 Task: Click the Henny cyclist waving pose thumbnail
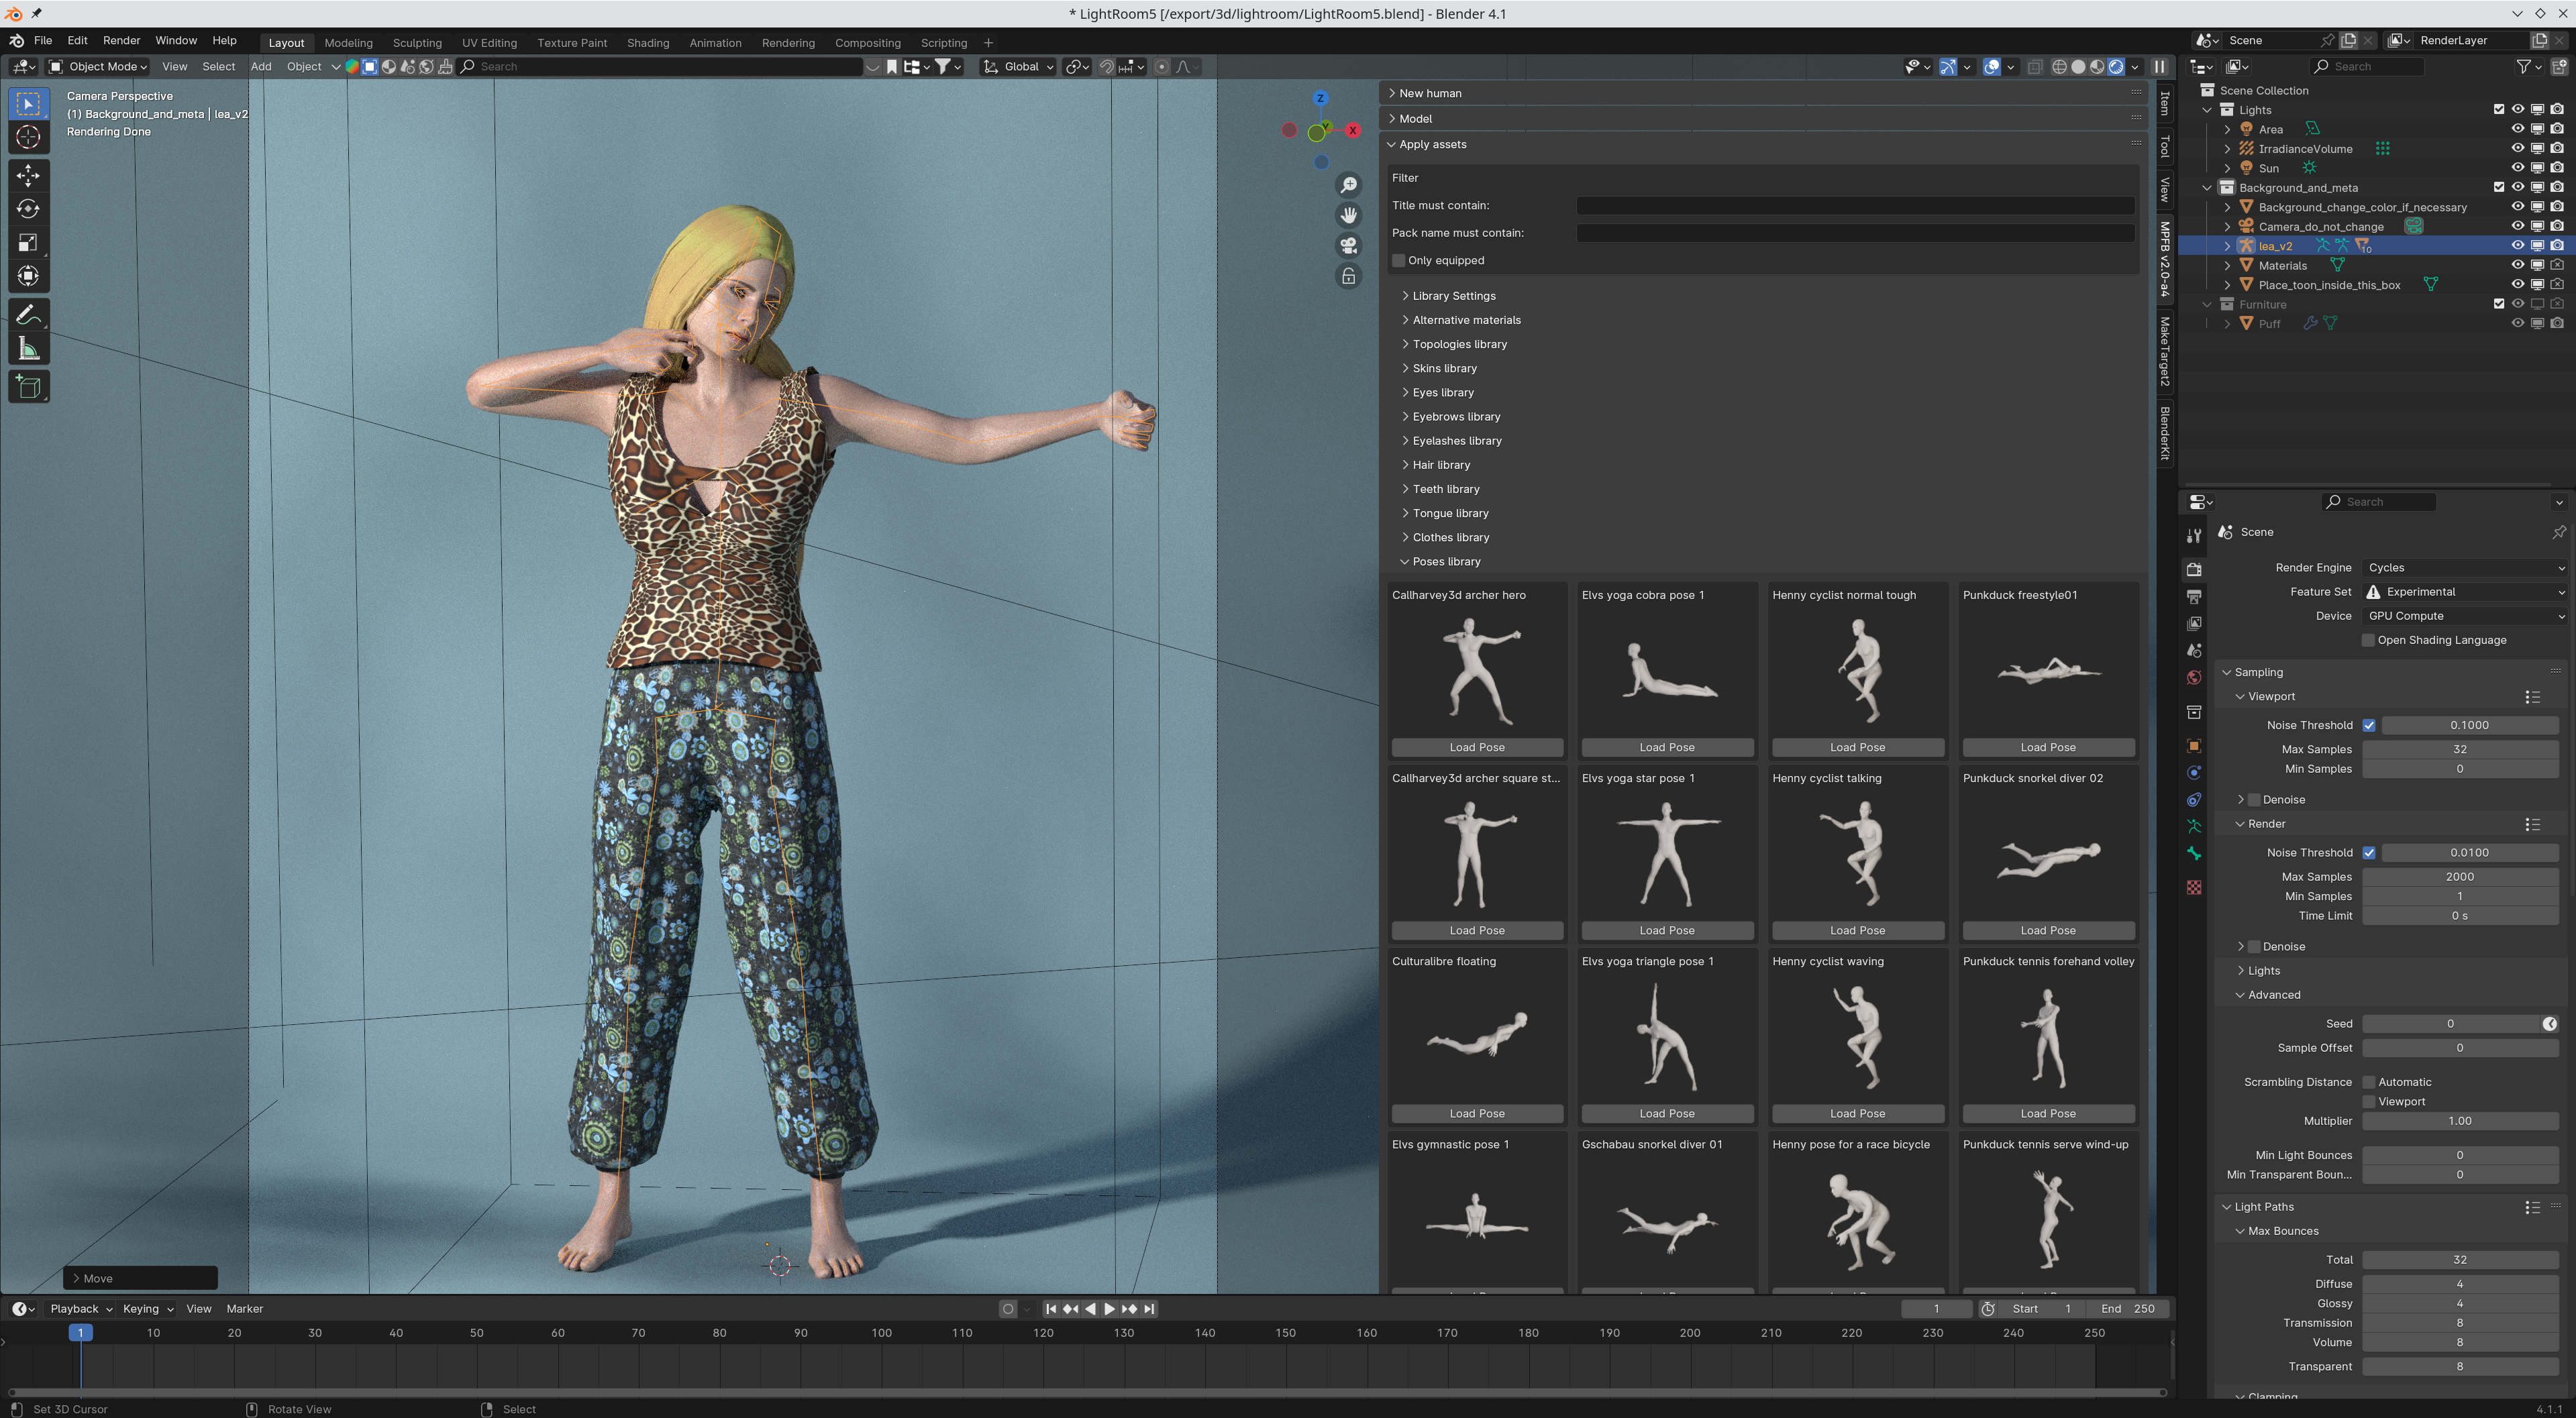[1857, 1036]
